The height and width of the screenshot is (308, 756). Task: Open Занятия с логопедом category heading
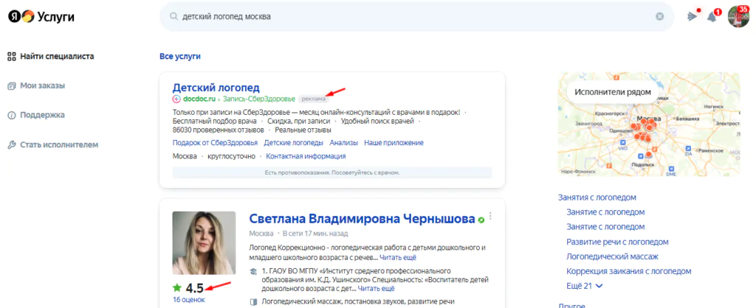[597, 197]
